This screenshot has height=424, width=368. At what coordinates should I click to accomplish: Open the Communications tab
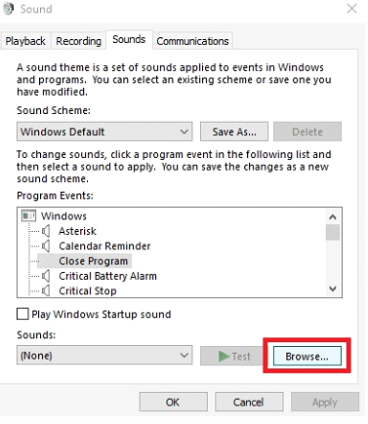[x=192, y=41]
